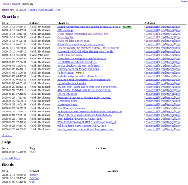Open the master branch under Heads
This screenshot has width=188, height=185.
tap(33, 175)
